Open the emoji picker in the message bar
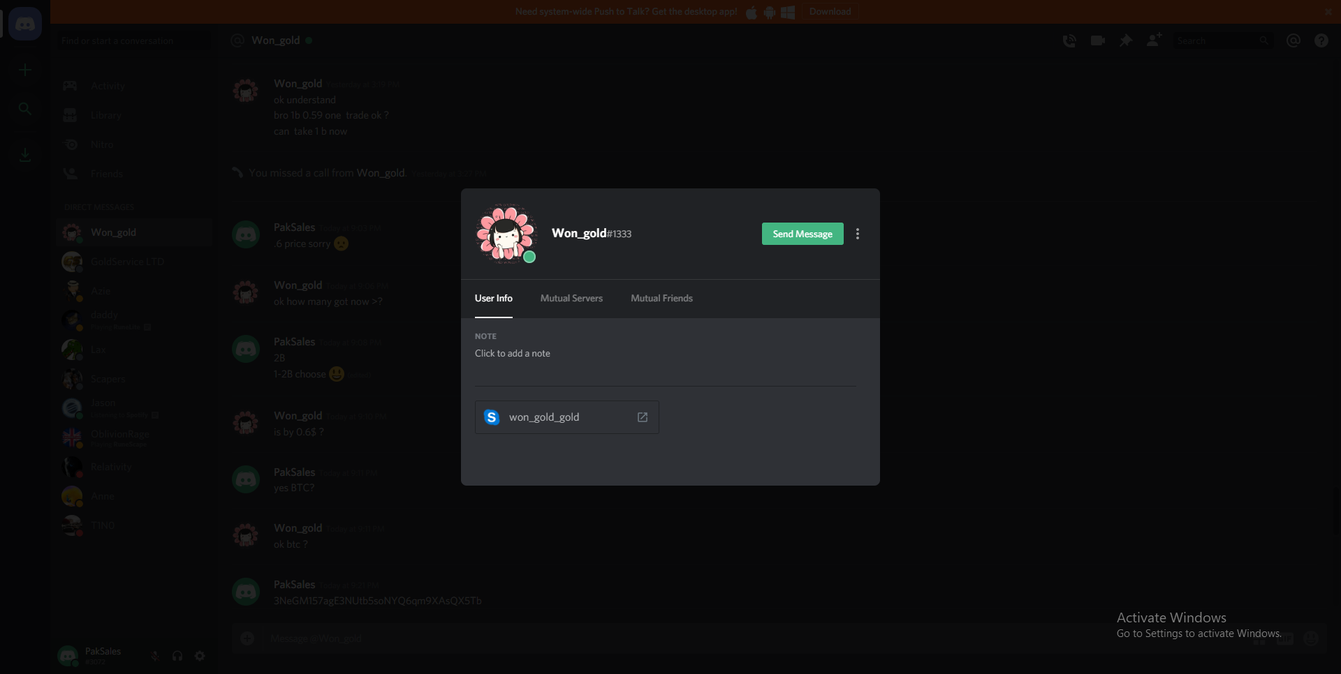 1311,638
